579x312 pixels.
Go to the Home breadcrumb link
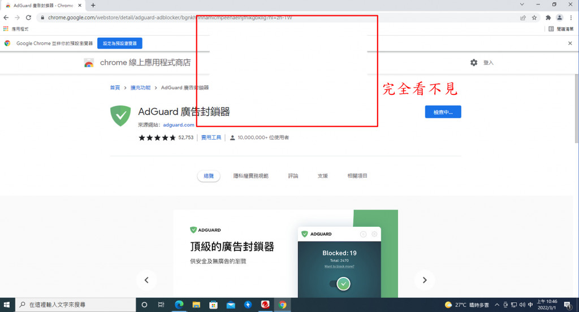pyautogui.click(x=115, y=88)
